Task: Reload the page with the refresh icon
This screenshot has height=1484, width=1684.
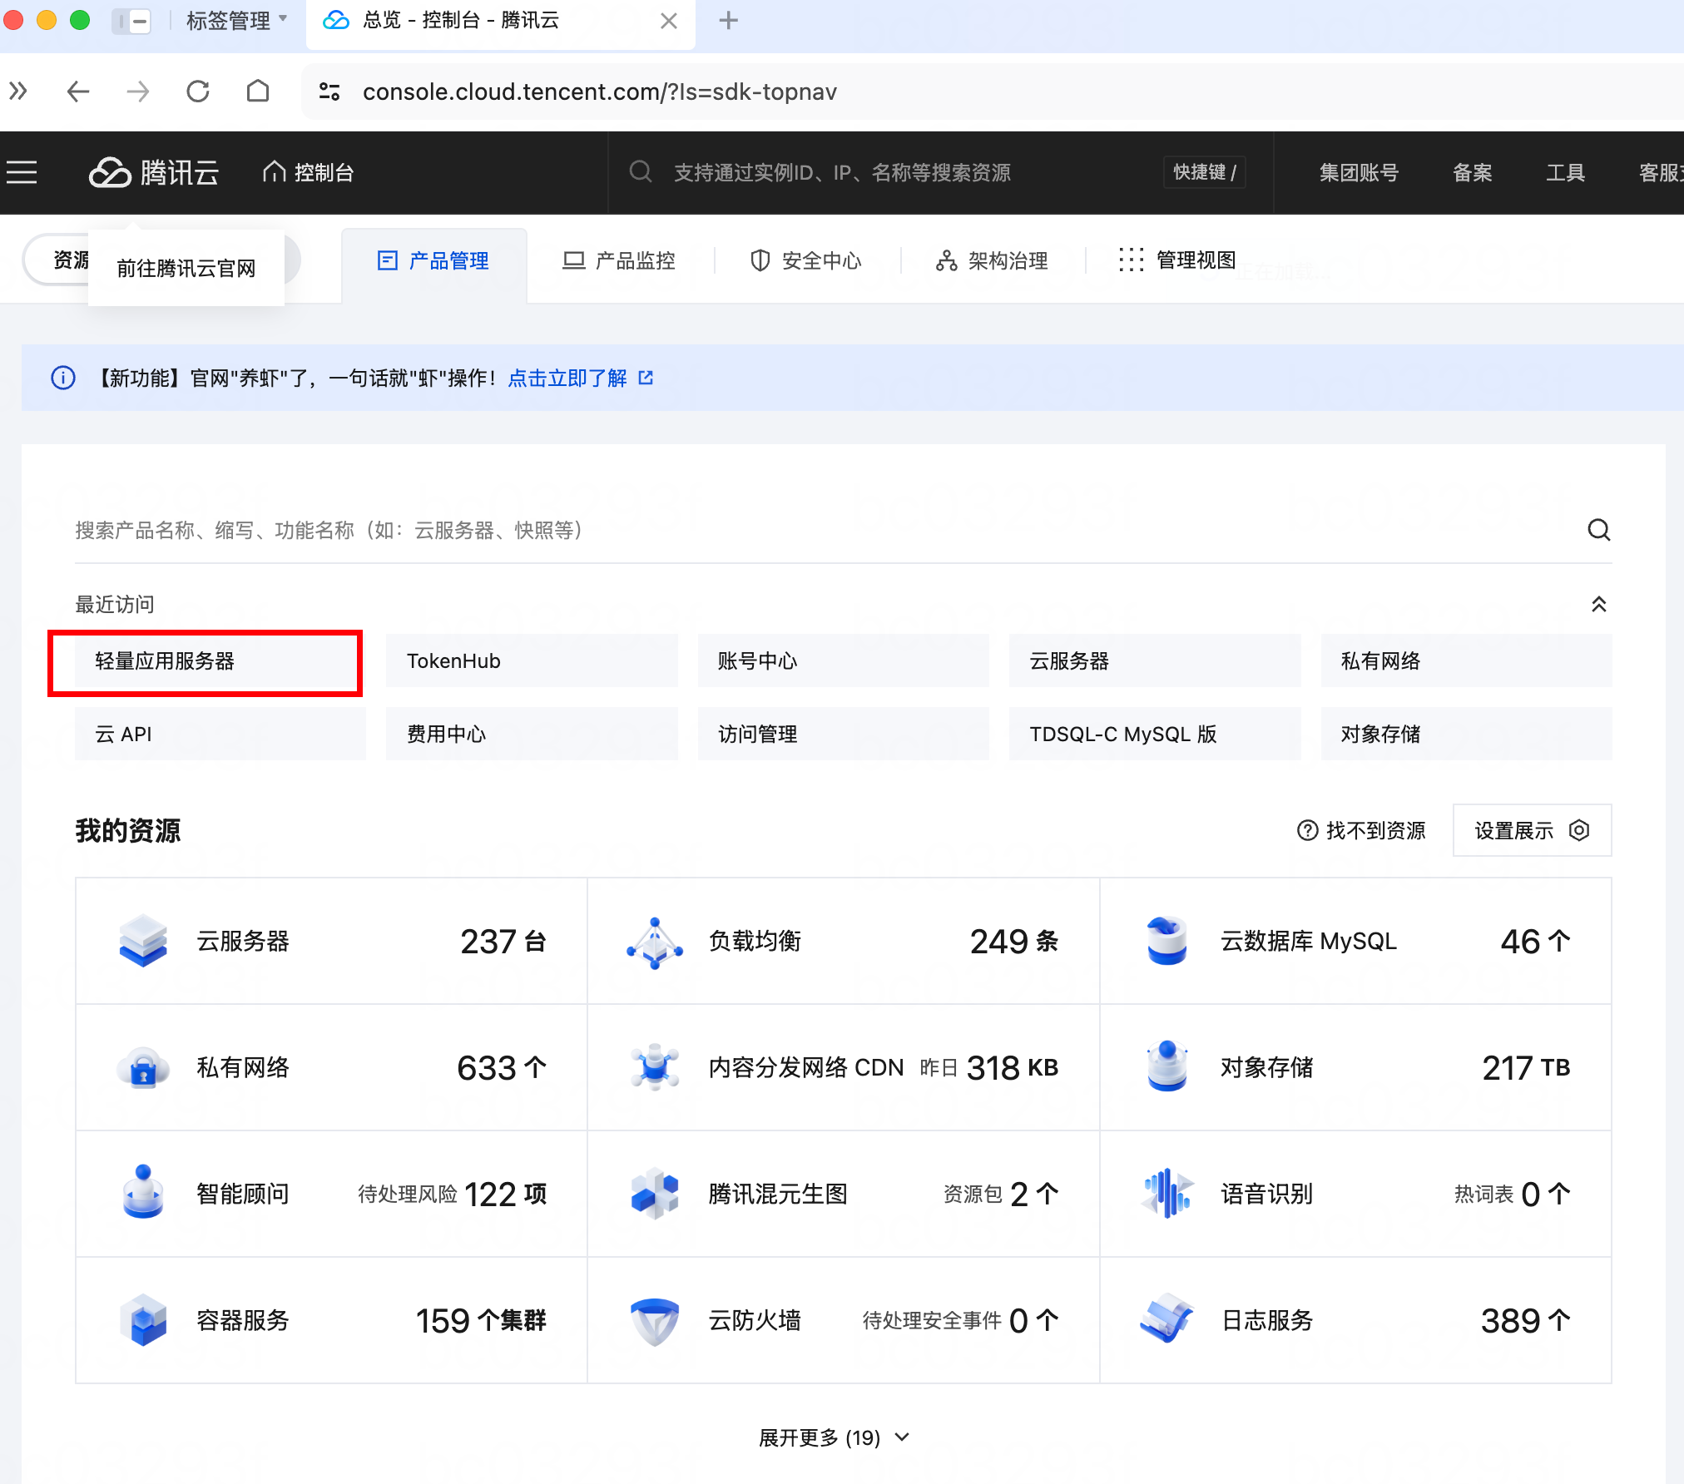Action: 198,92
